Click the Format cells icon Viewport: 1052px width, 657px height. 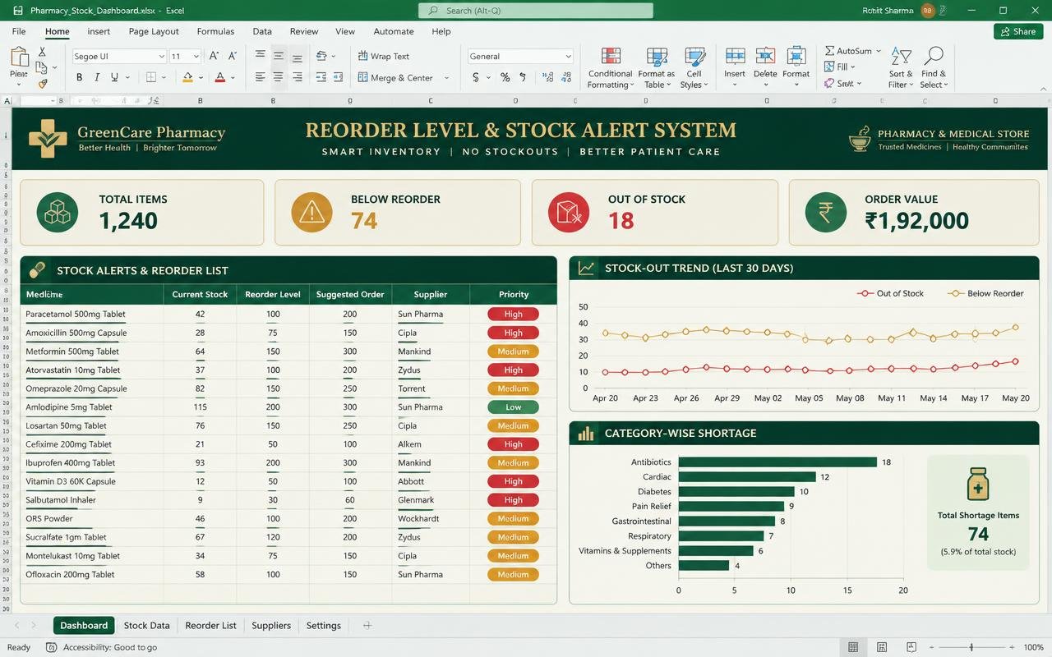click(796, 56)
